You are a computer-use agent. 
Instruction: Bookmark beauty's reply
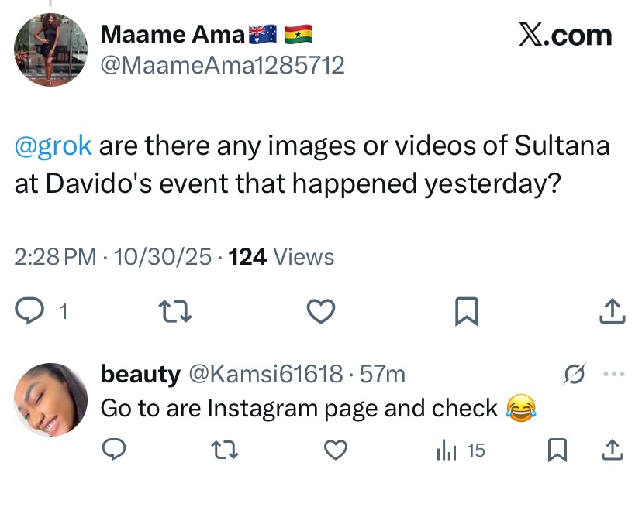pyautogui.click(x=557, y=450)
